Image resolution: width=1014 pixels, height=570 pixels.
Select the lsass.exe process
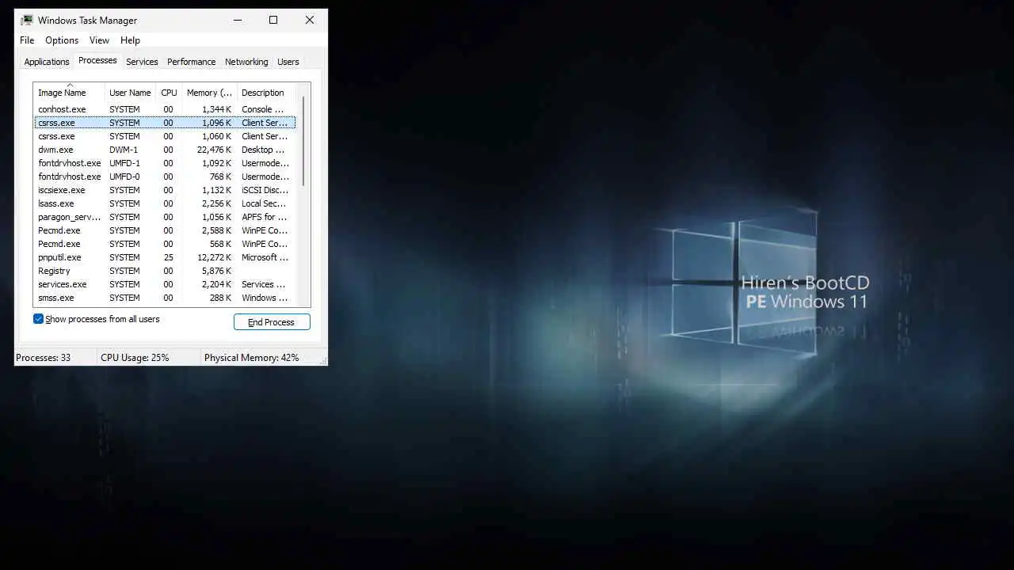pos(165,203)
